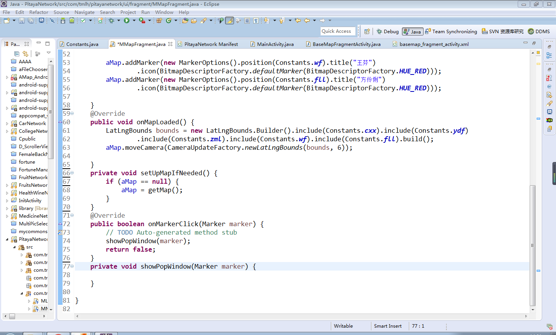The width and height of the screenshot is (556, 335).
Task: Collapse fold marker at line 59
Action: pyautogui.click(x=72, y=113)
